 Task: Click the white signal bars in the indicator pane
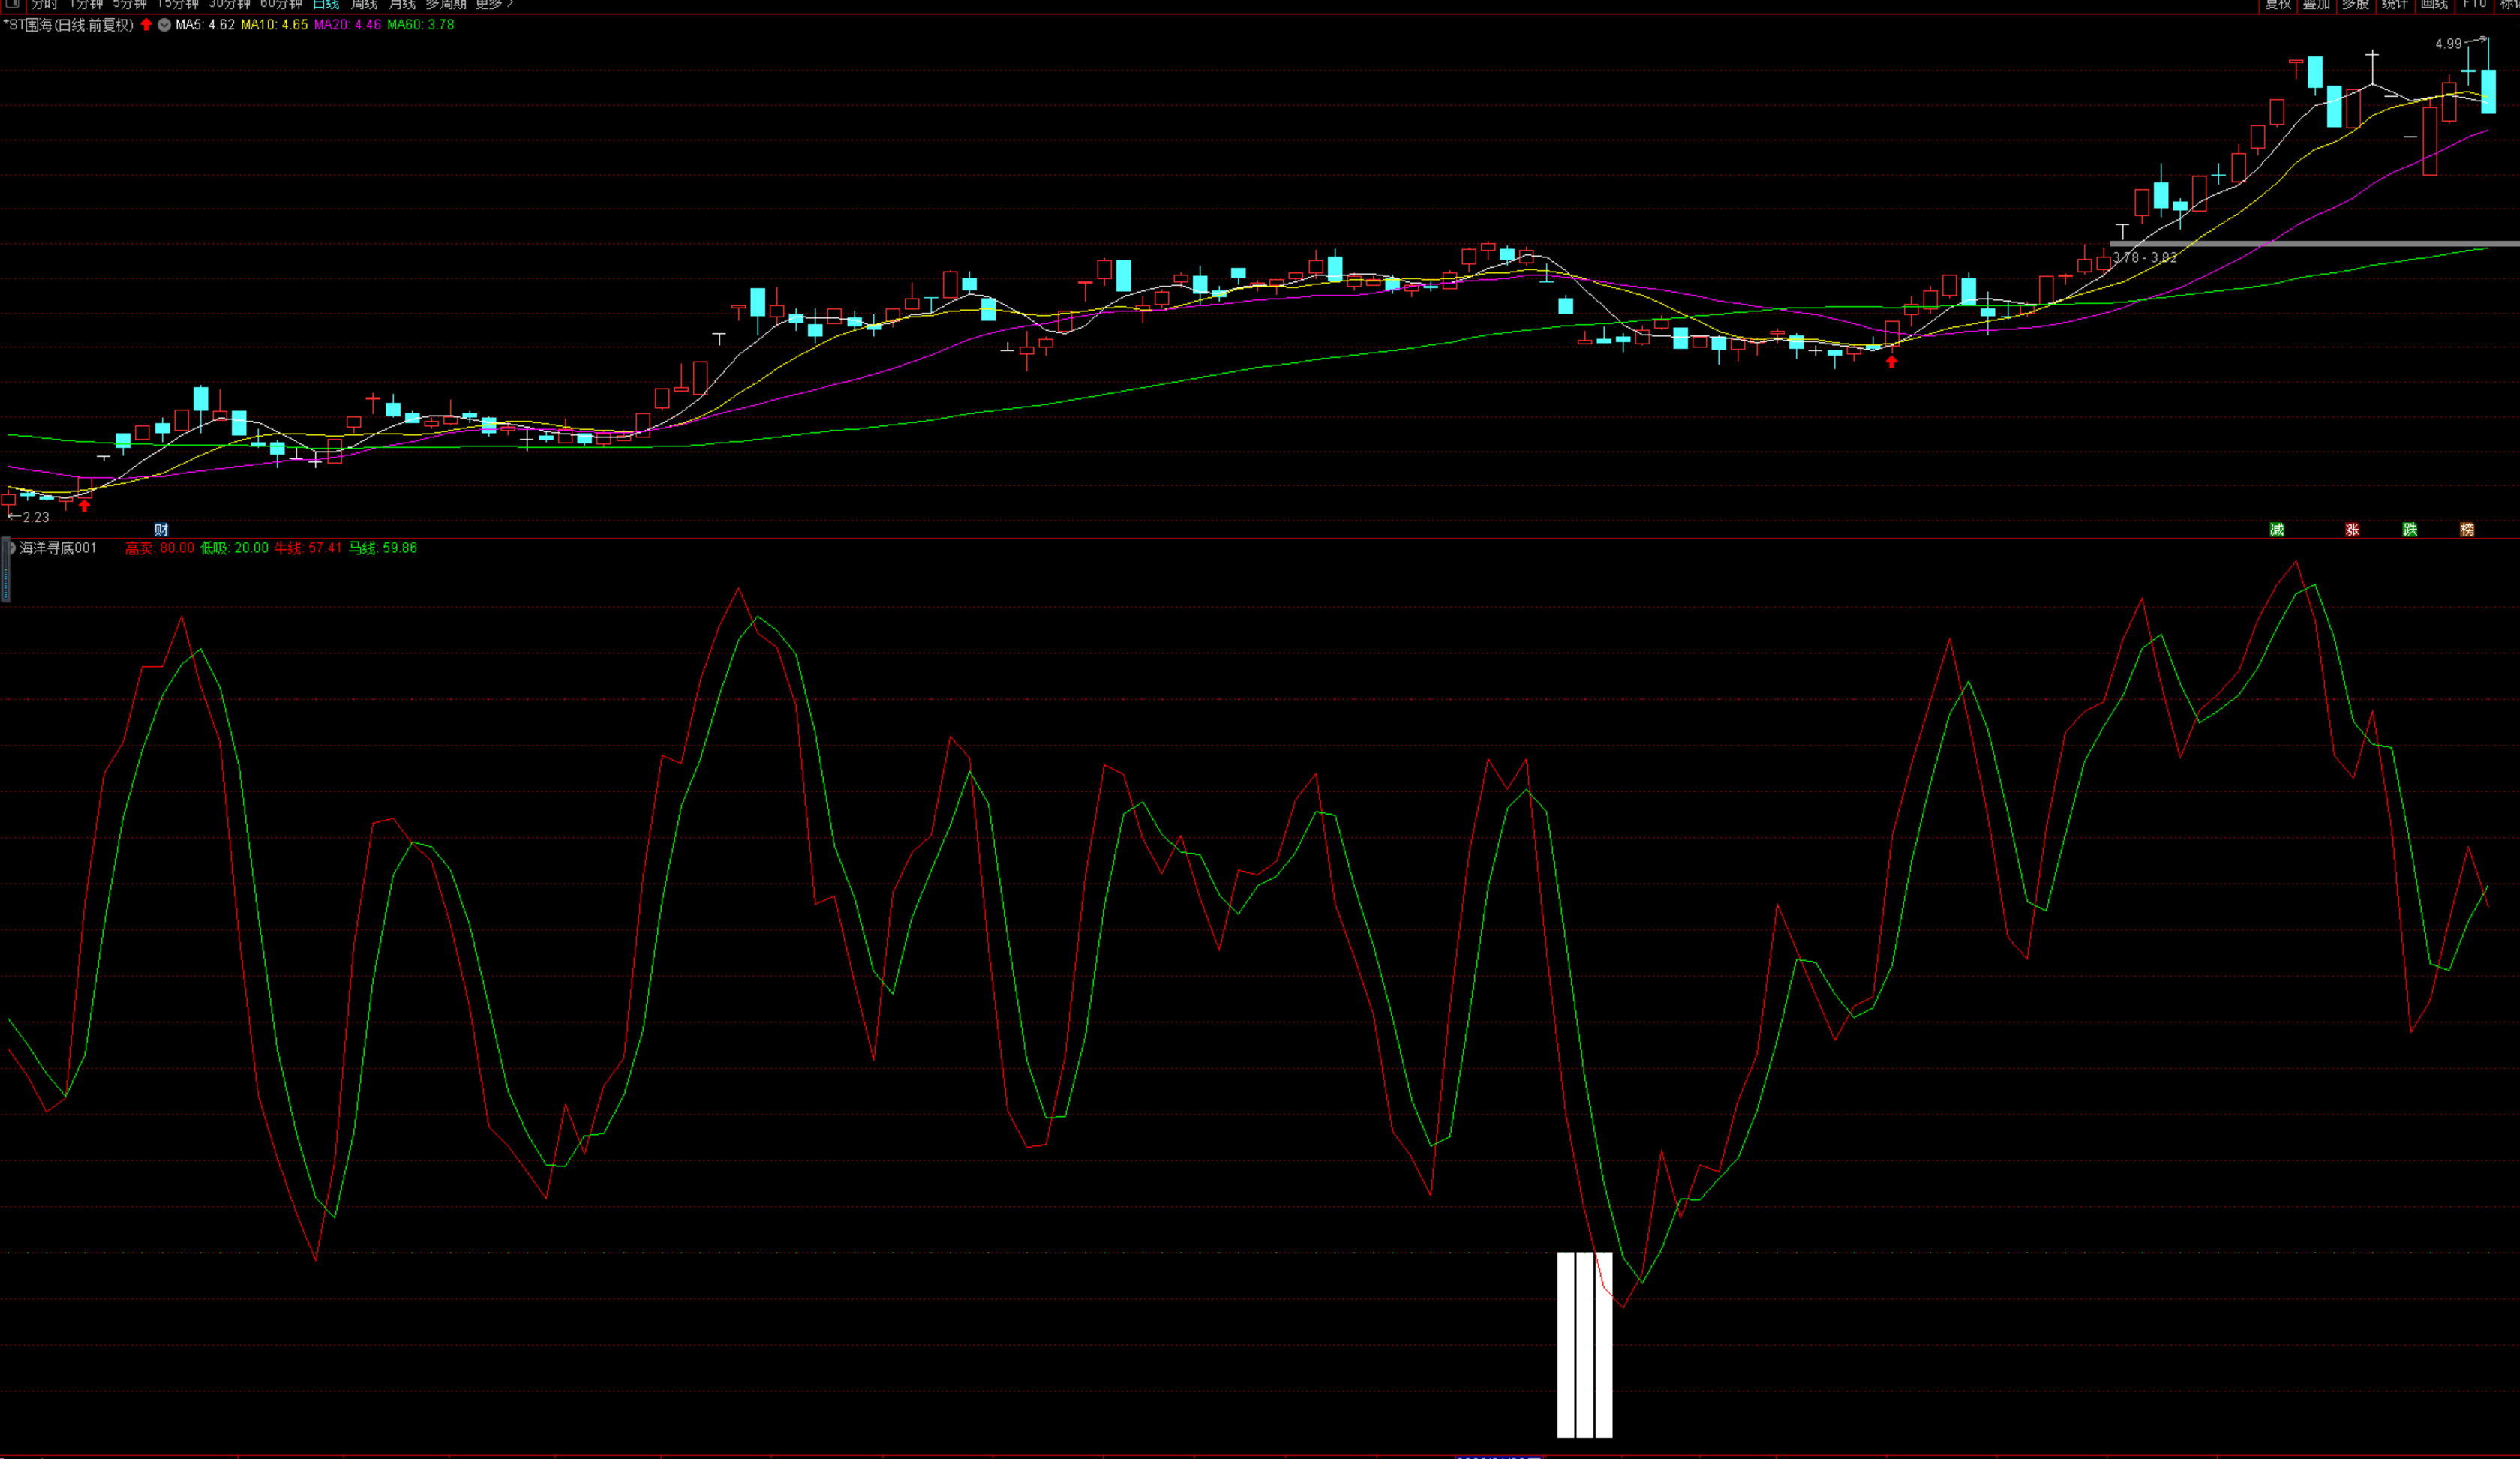pyautogui.click(x=1584, y=1344)
